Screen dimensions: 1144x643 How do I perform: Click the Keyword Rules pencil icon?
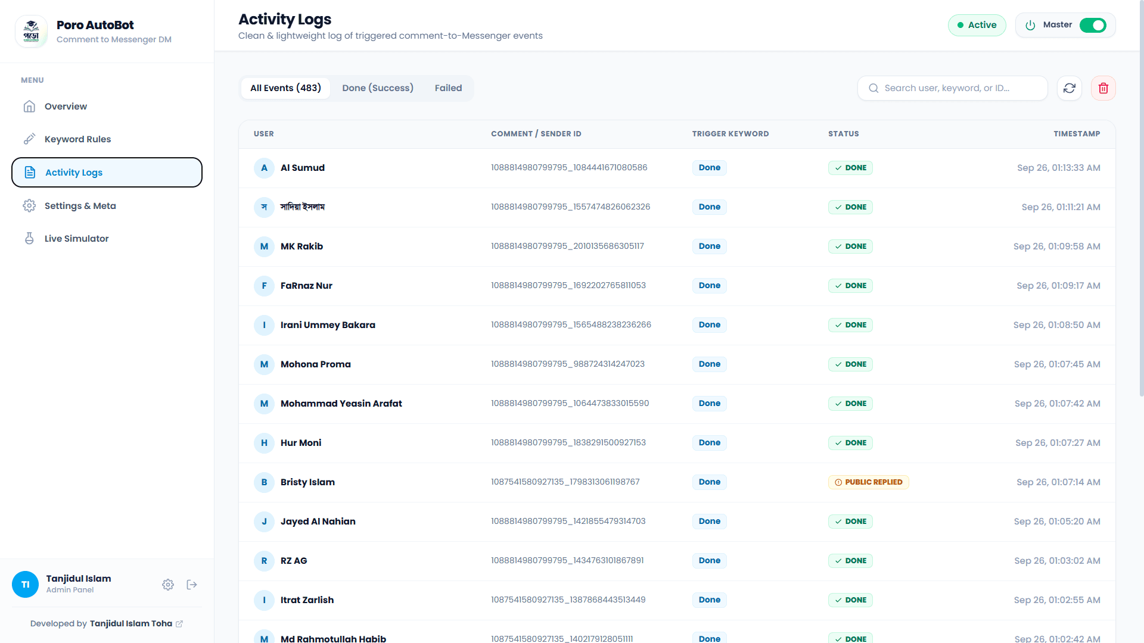point(29,139)
